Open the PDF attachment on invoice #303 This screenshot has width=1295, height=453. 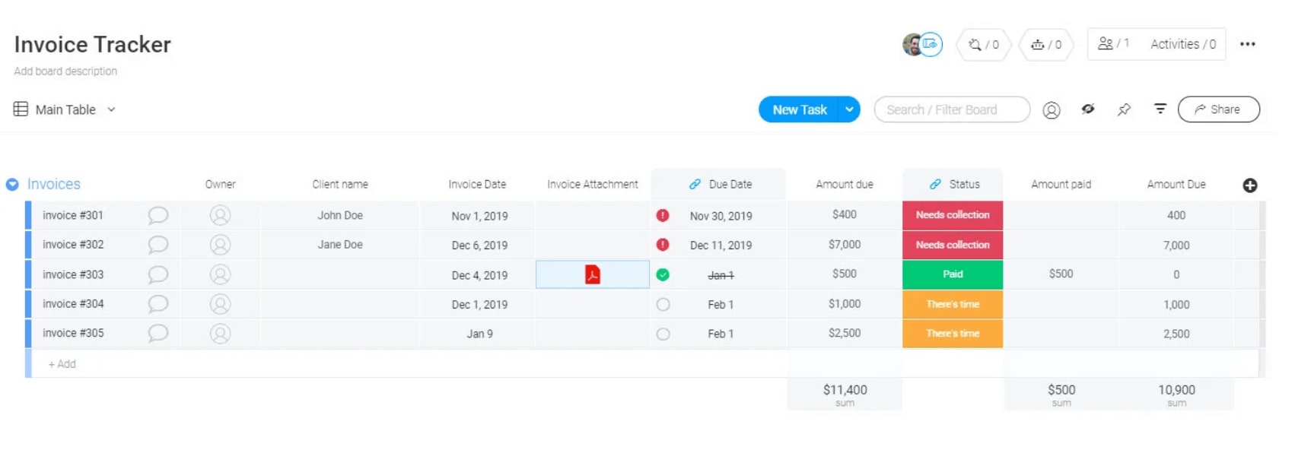point(592,274)
